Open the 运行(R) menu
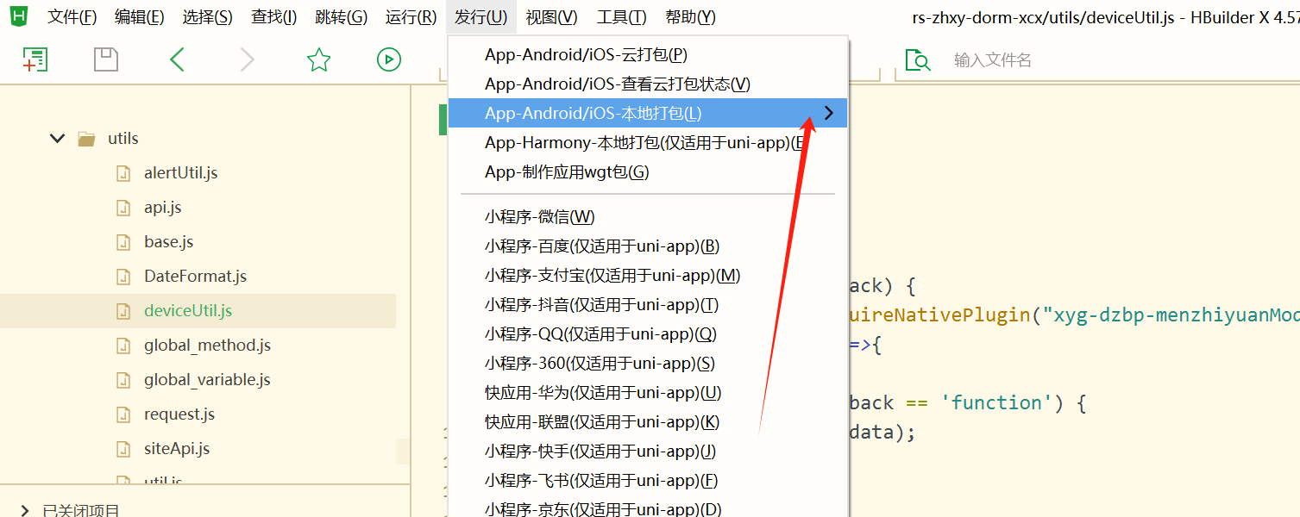This screenshot has height=517, width=1300. [x=411, y=17]
